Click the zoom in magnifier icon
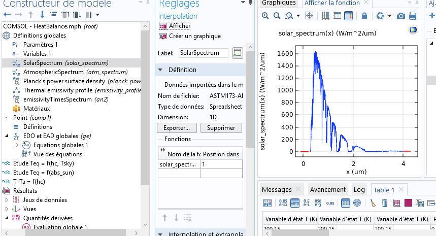 coord(265,16)
